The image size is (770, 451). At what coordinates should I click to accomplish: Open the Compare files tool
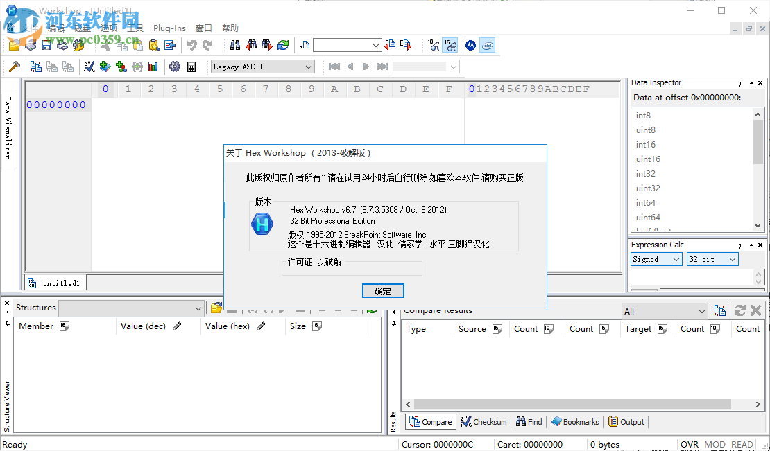tap(36, 66)
